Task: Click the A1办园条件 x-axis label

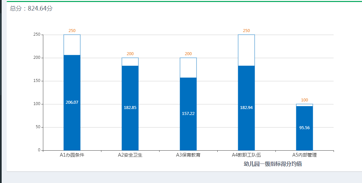Action: click(72, 155)
